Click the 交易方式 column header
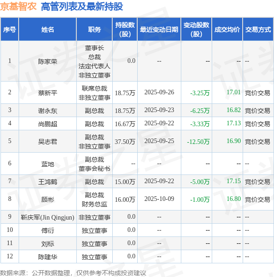Screen dimensions: 274x277 pos(258,29)
